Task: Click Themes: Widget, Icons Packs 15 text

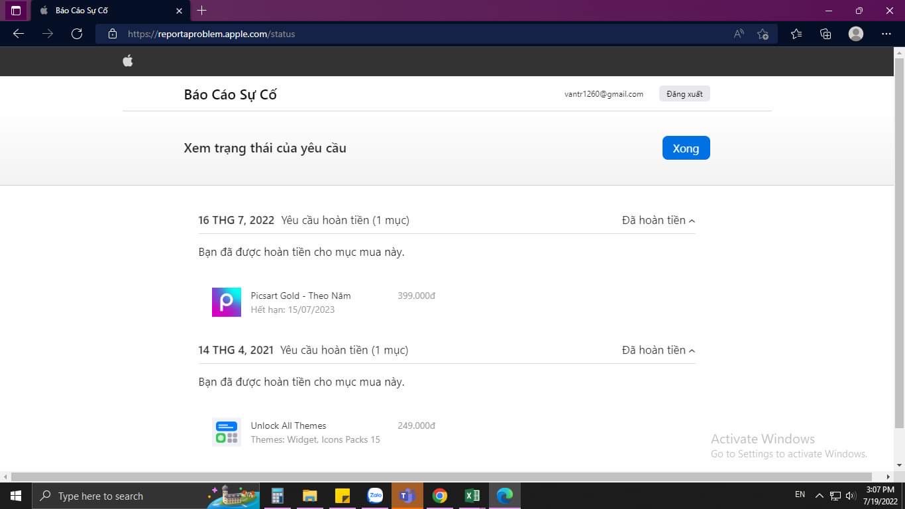Action: tap(315, 439)
